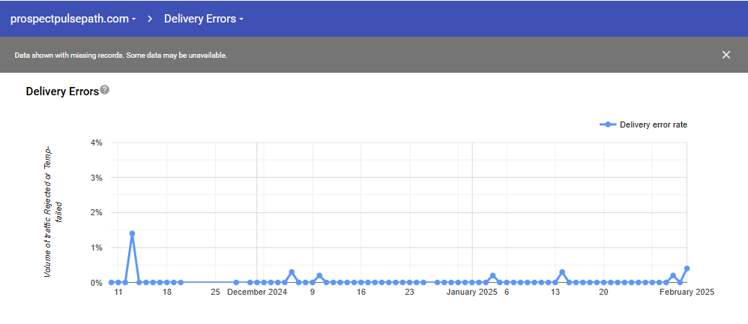Expand the Delivery Errors dashboard dropdown

[203, 19]
